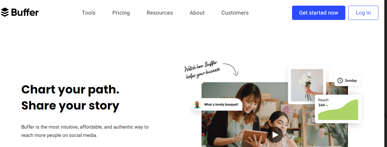Click the clock icon beside Sunday

340,81
